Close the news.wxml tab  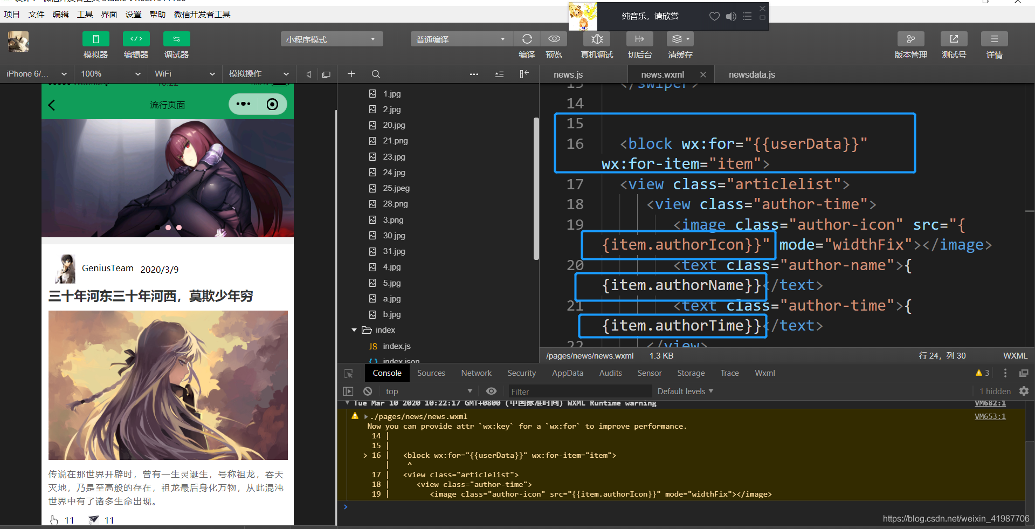click(703, 74)
